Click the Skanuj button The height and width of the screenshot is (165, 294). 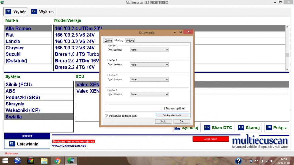(x=249, y=128)
